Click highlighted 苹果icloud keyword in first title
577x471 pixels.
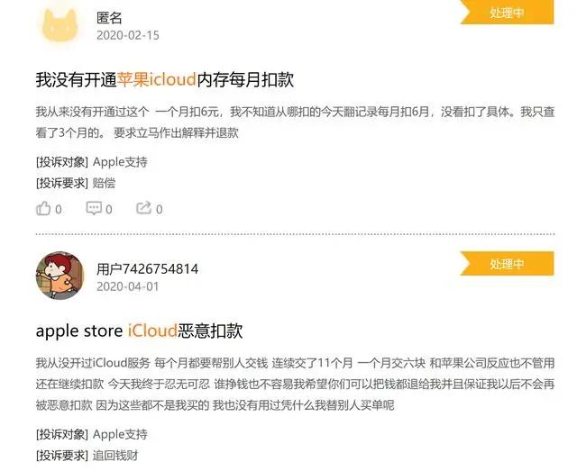156,79
